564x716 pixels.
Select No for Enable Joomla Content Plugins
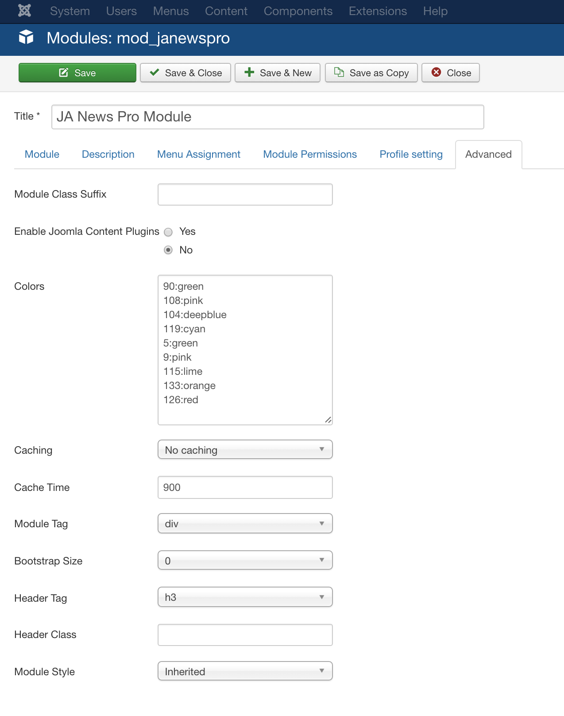tap(168, 250)
